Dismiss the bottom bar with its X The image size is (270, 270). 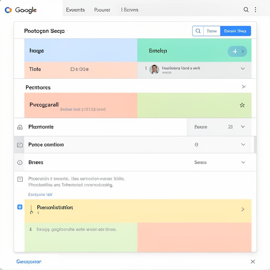pos(253,262)
